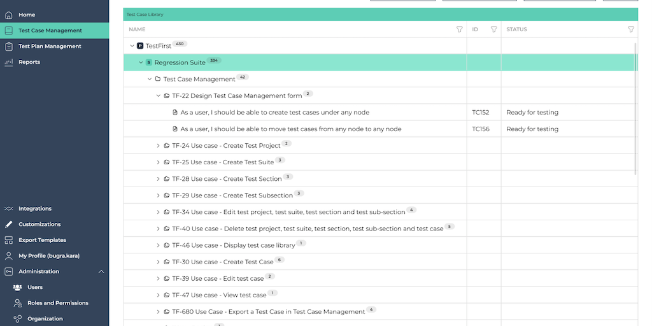The width and height of the screenshot is (652, 326).
Task: Click the Users group icon
Action: (x=17, y=288)
